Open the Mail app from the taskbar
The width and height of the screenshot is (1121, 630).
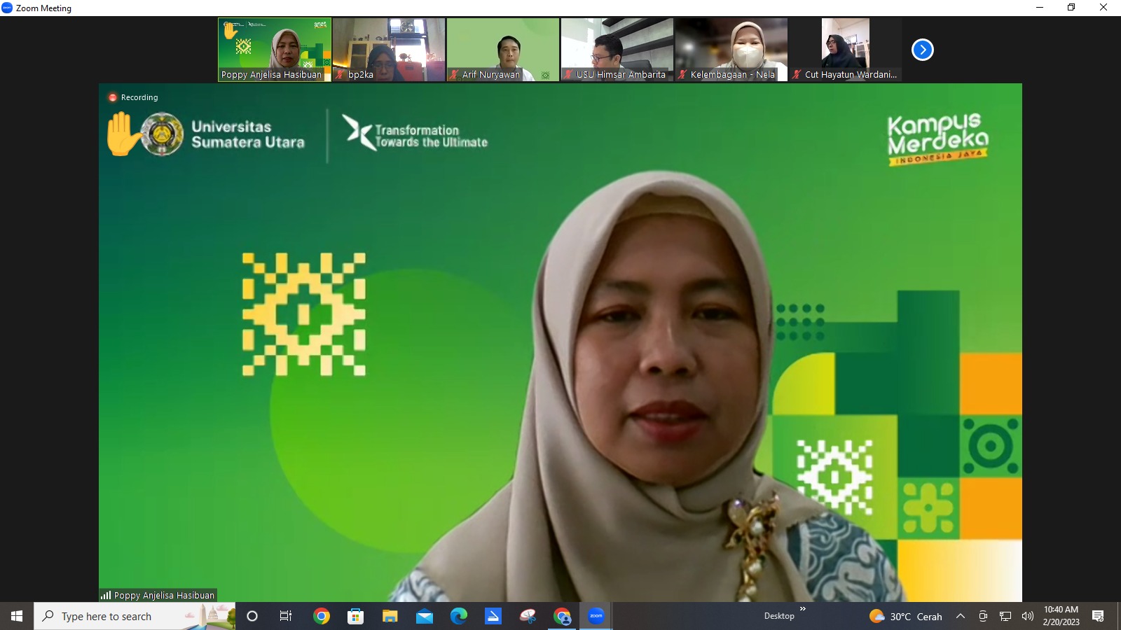(425, 616)
